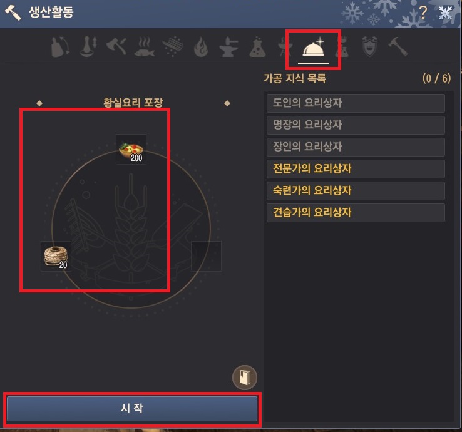Open the question mark help icon

pos(423,13)
